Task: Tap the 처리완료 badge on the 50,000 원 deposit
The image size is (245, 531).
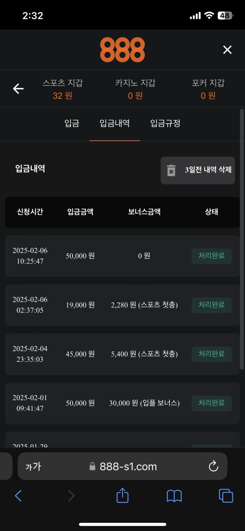Action: coord(212,256)
